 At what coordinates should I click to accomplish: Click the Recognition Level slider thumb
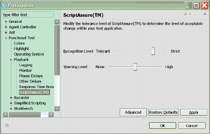pyautogui.click(x=153, y=51)
